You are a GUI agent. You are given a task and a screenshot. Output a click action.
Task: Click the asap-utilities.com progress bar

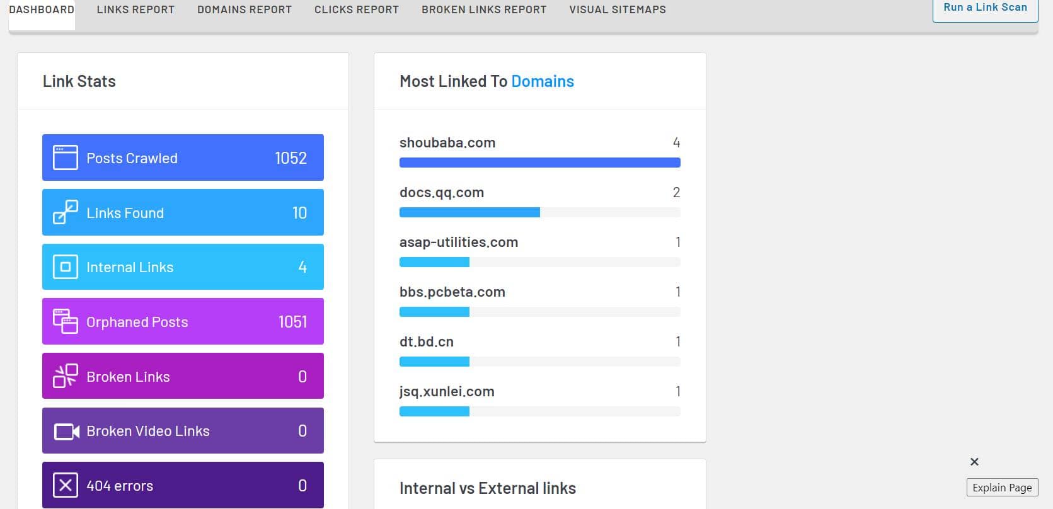tap(540, 262)
